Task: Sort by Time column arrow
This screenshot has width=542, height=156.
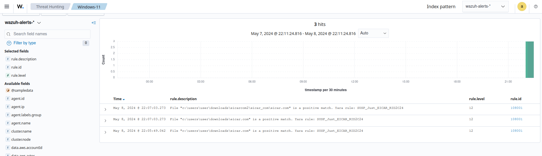Action: (124, 99)
